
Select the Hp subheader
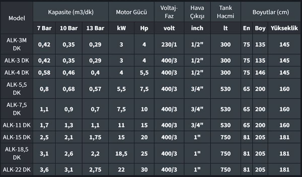(144, 28)
